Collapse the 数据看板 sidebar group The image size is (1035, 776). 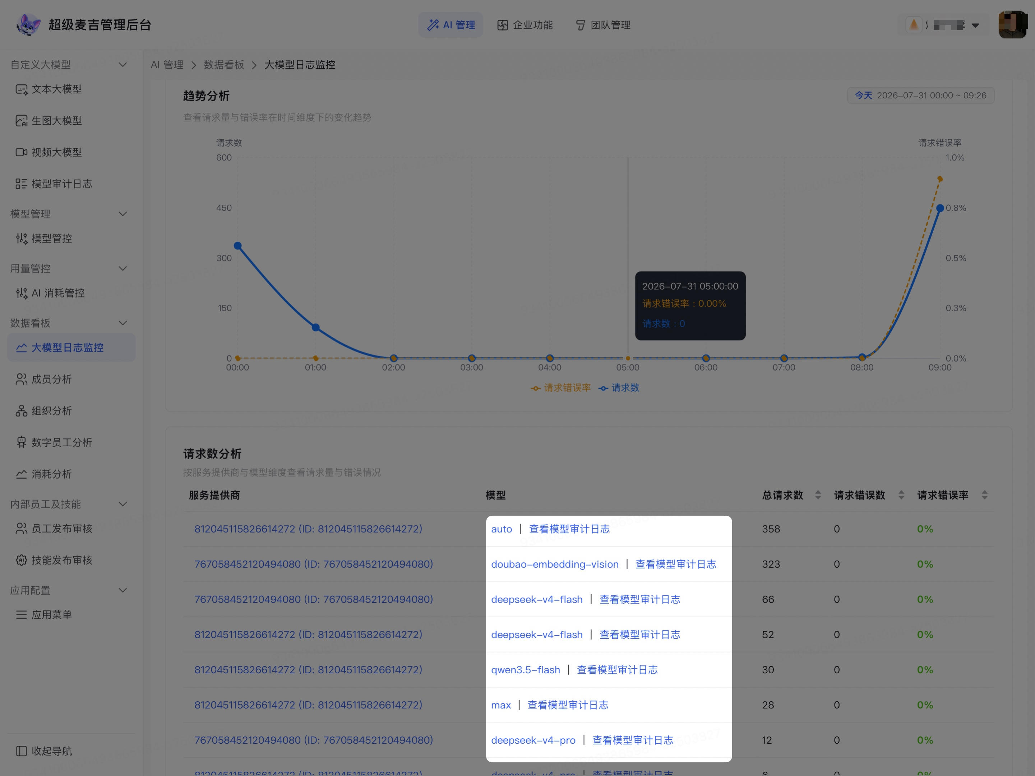123,323
